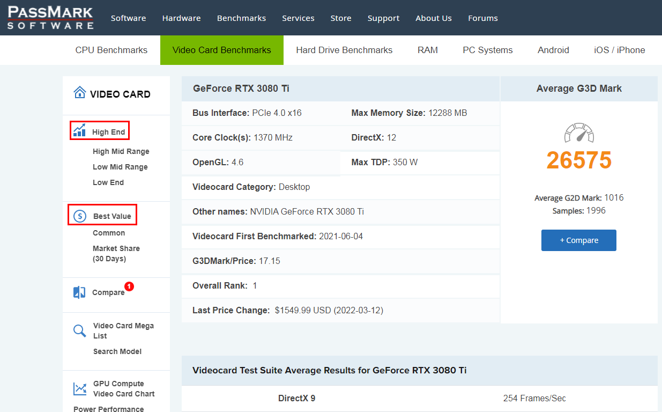Open the About Us menu
This screenshot has width=662, height=412.
point(434,18)
